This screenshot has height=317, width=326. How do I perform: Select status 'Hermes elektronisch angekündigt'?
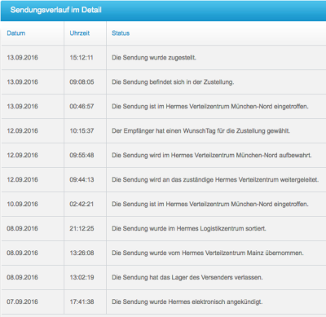(187, 302)
